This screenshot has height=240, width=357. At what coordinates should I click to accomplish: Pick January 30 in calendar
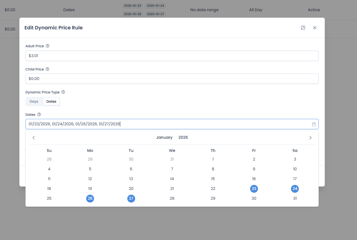[254, 199]
